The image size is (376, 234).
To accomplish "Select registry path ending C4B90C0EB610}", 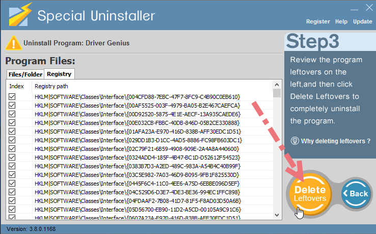I will click(x=138, y=97).
